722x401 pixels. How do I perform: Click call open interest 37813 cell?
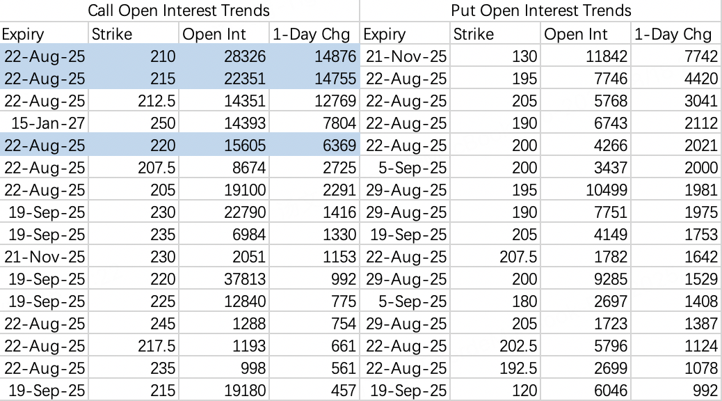223,279
